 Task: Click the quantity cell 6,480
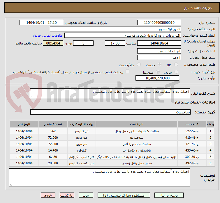coord(53,157)
